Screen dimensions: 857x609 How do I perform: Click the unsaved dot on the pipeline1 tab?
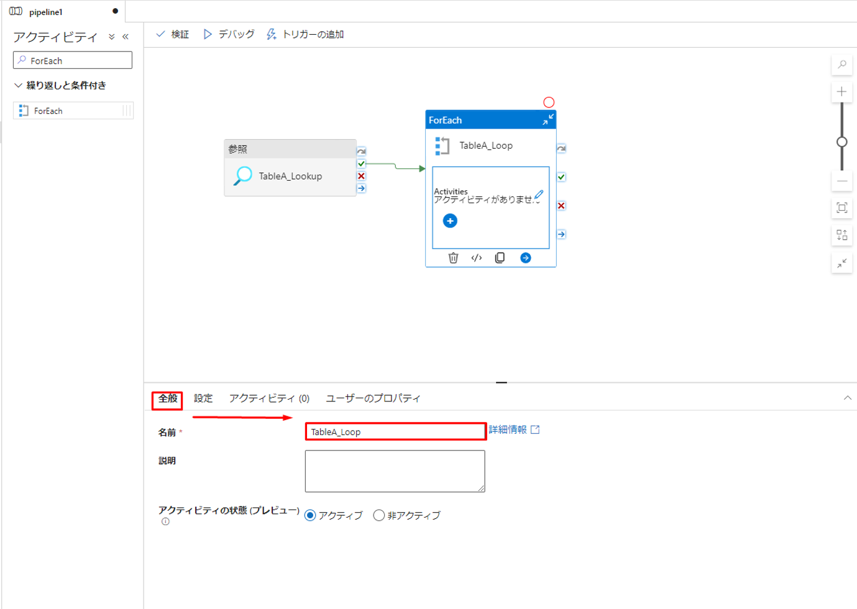[115, 11]
